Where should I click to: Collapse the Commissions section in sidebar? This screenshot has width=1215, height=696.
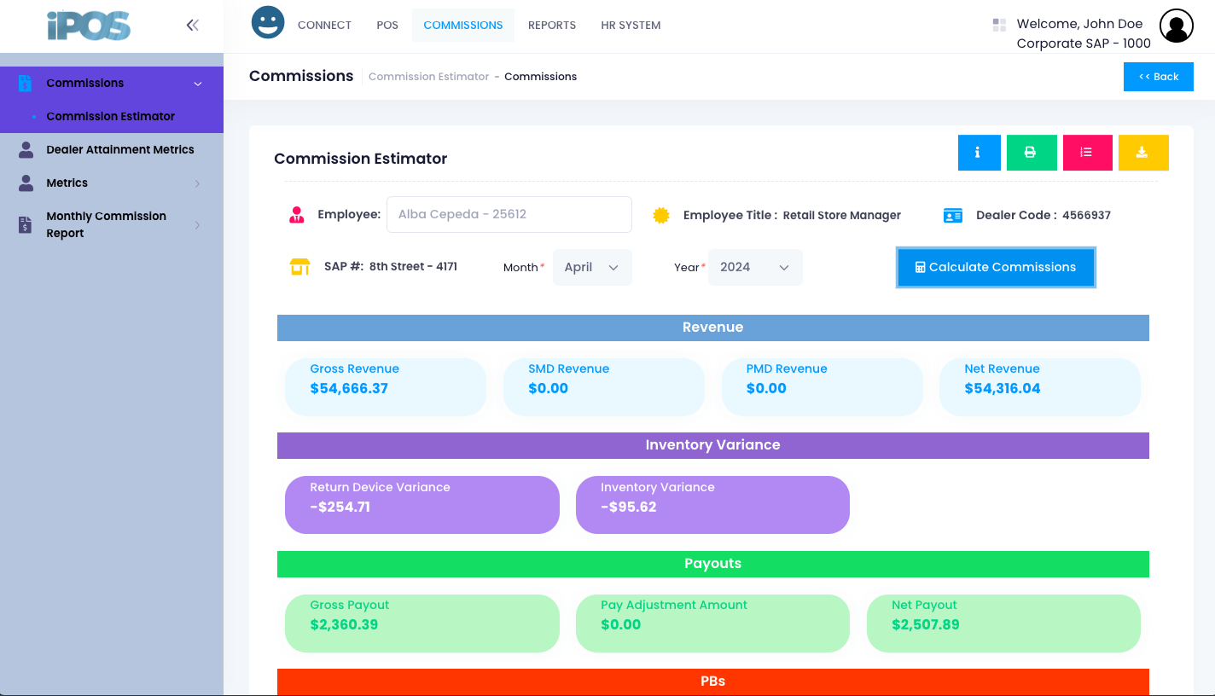tap(198, 83)
